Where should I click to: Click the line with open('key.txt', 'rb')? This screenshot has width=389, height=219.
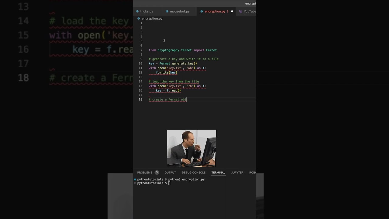177,86
